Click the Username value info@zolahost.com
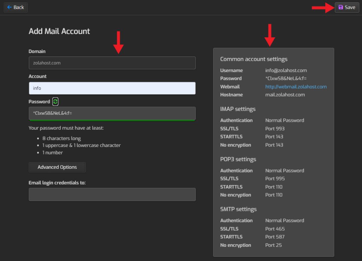 286,70
